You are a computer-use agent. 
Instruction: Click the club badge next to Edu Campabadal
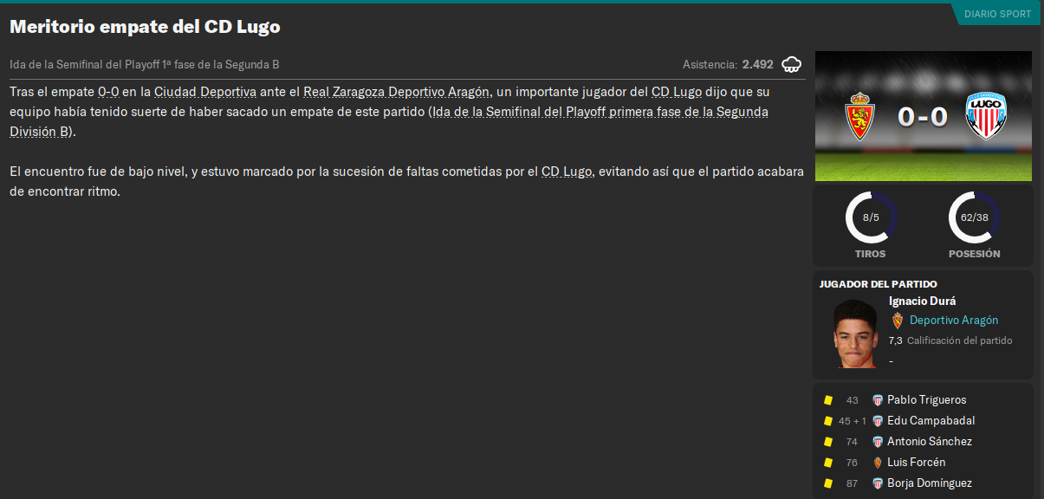click(x=878, y=421)
